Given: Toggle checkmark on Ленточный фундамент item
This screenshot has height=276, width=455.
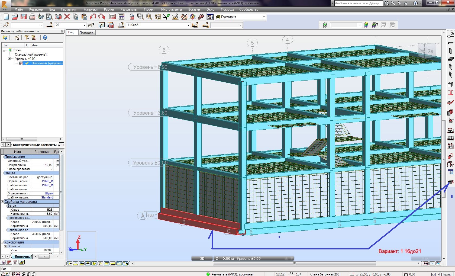Looking at the screenshot, I should [x=27, y=63].
